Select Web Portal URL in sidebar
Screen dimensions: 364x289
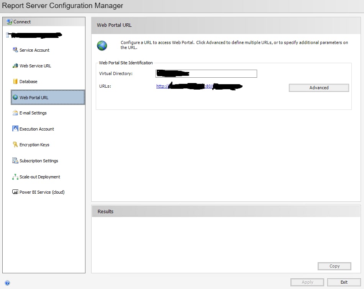48,97
